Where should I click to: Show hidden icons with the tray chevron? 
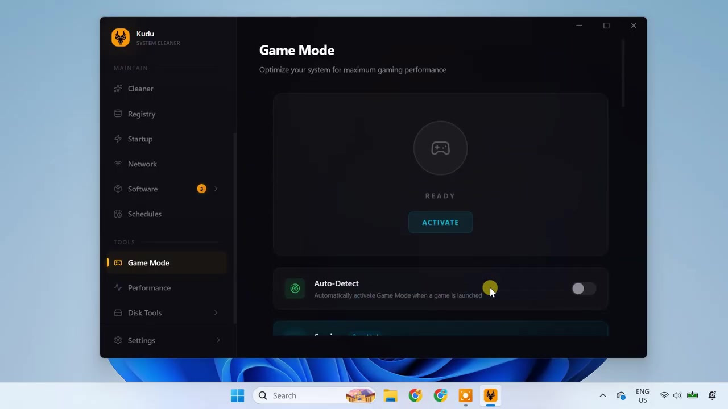tap(603, 395)
